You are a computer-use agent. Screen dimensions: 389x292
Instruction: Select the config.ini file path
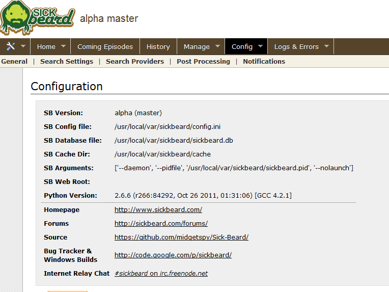coord(168,126)
